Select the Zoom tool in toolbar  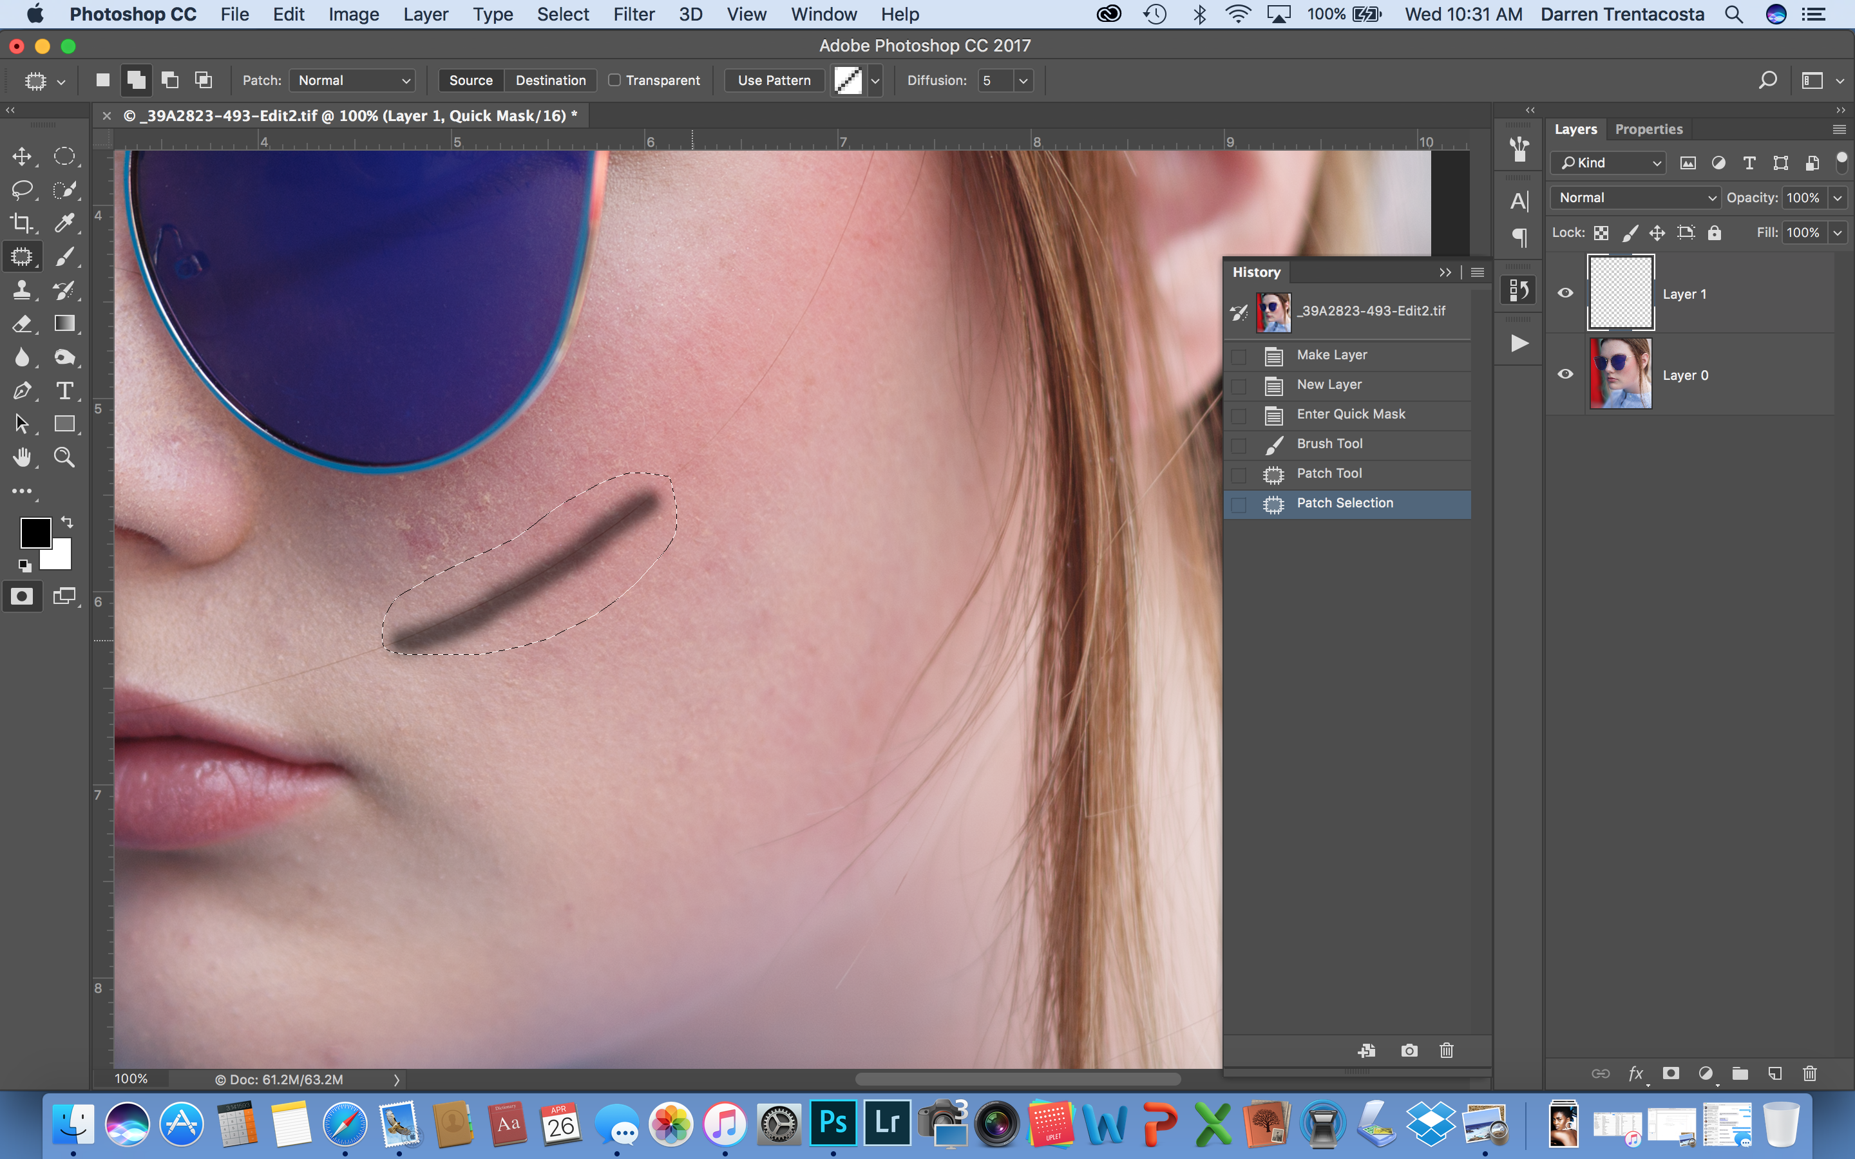tap(64, 458)
